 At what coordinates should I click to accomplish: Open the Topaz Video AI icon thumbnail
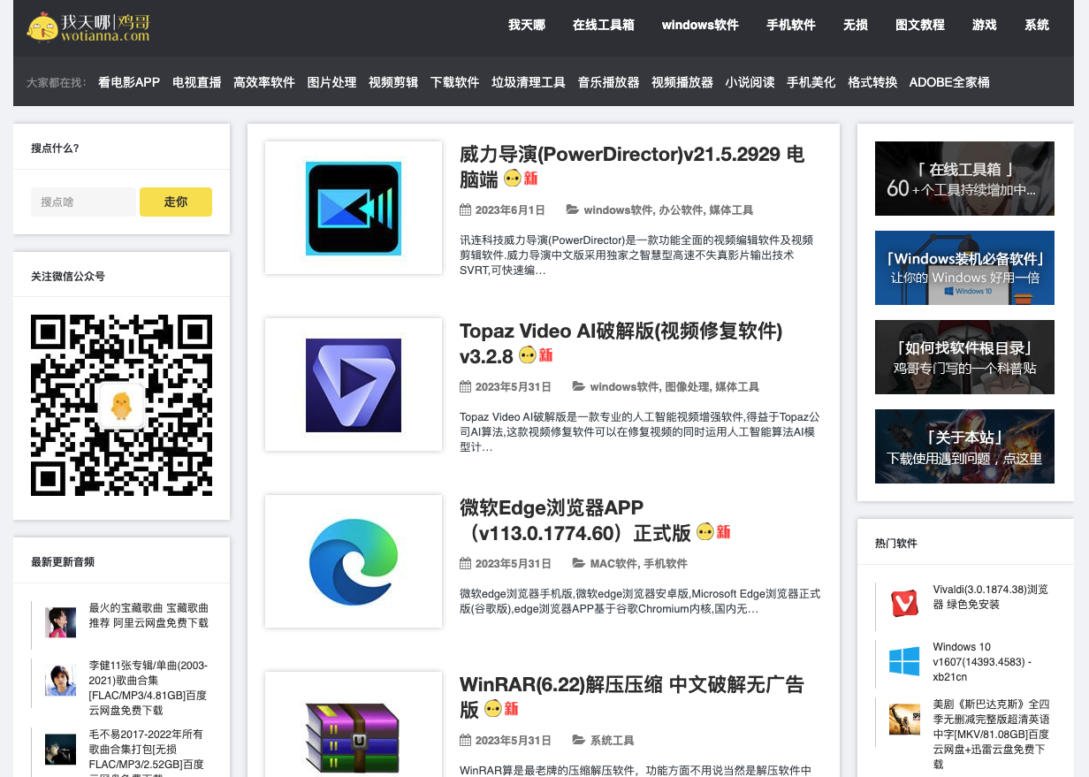coord(354,385)
